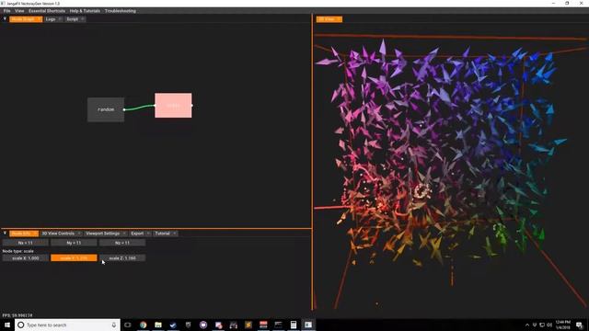Screen dimensions: 589x331
Task: Open Task View on the taskbar
Action: pyautogui.click(x=128, y=325)
